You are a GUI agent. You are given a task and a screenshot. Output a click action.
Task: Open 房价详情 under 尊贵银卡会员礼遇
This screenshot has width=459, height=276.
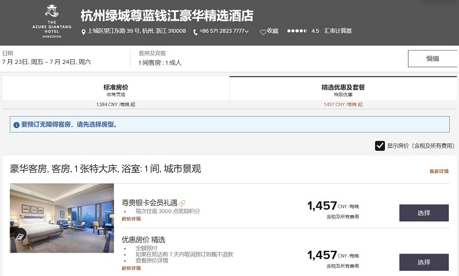tap(131, 219)
